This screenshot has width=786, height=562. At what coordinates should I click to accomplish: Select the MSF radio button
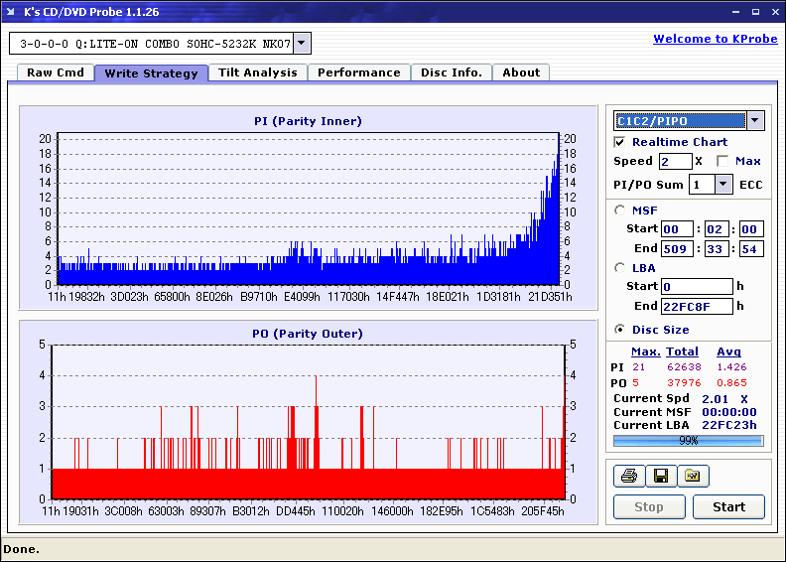tap(620, 211)
